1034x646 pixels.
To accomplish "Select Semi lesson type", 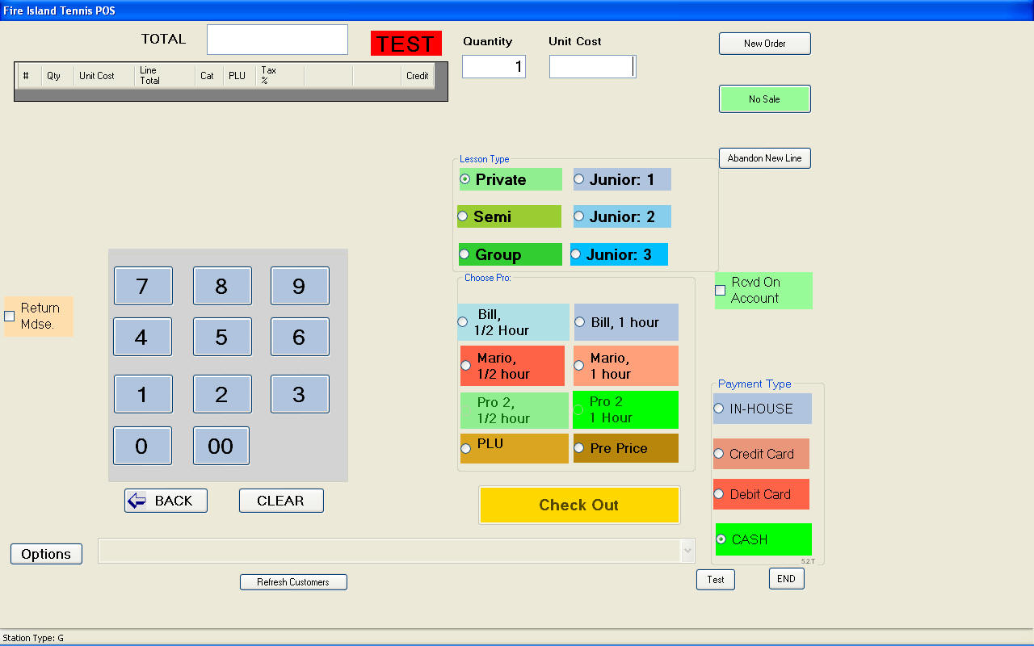I will coord(464,216).
